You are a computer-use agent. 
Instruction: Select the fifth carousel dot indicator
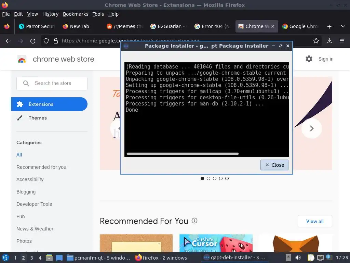click(x=227, y=178)
